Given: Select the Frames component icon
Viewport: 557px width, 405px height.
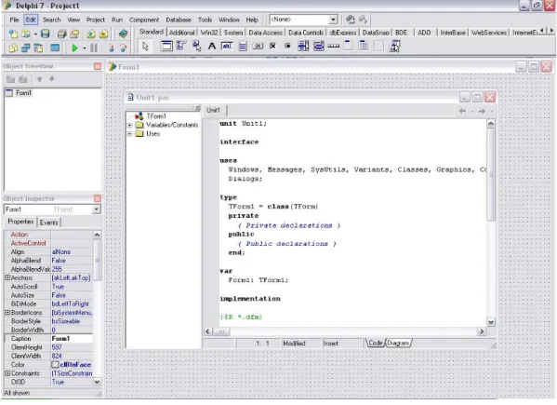Looking at the screenshot, I should (166, 46).
